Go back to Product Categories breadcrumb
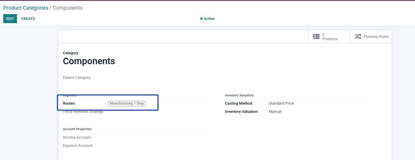 click(x=26, y=8)
